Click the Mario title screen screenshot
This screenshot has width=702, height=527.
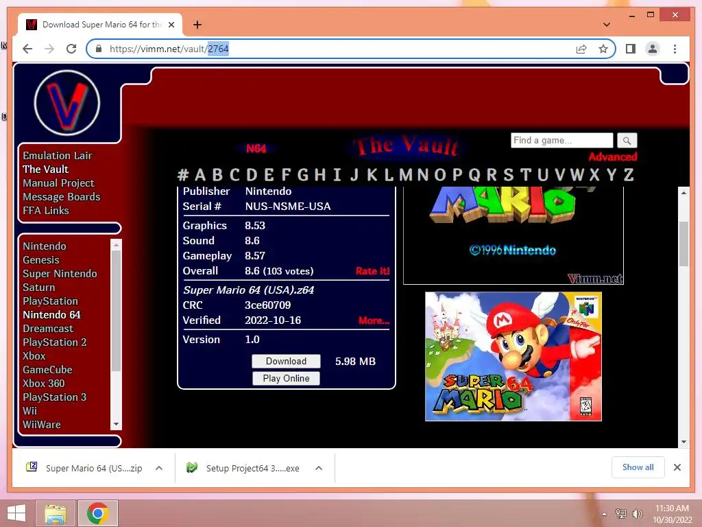(x=513, y=236)
